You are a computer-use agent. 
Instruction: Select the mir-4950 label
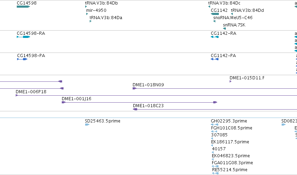coord(96,10)
